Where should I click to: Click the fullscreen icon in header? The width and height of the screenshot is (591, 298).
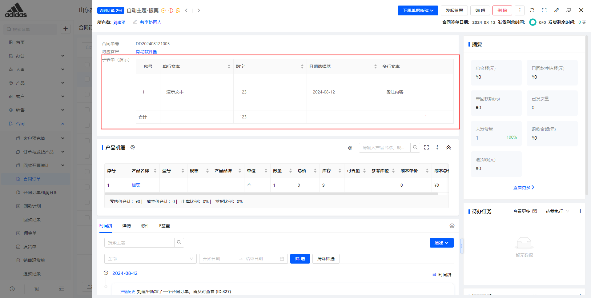click(544, 10)
